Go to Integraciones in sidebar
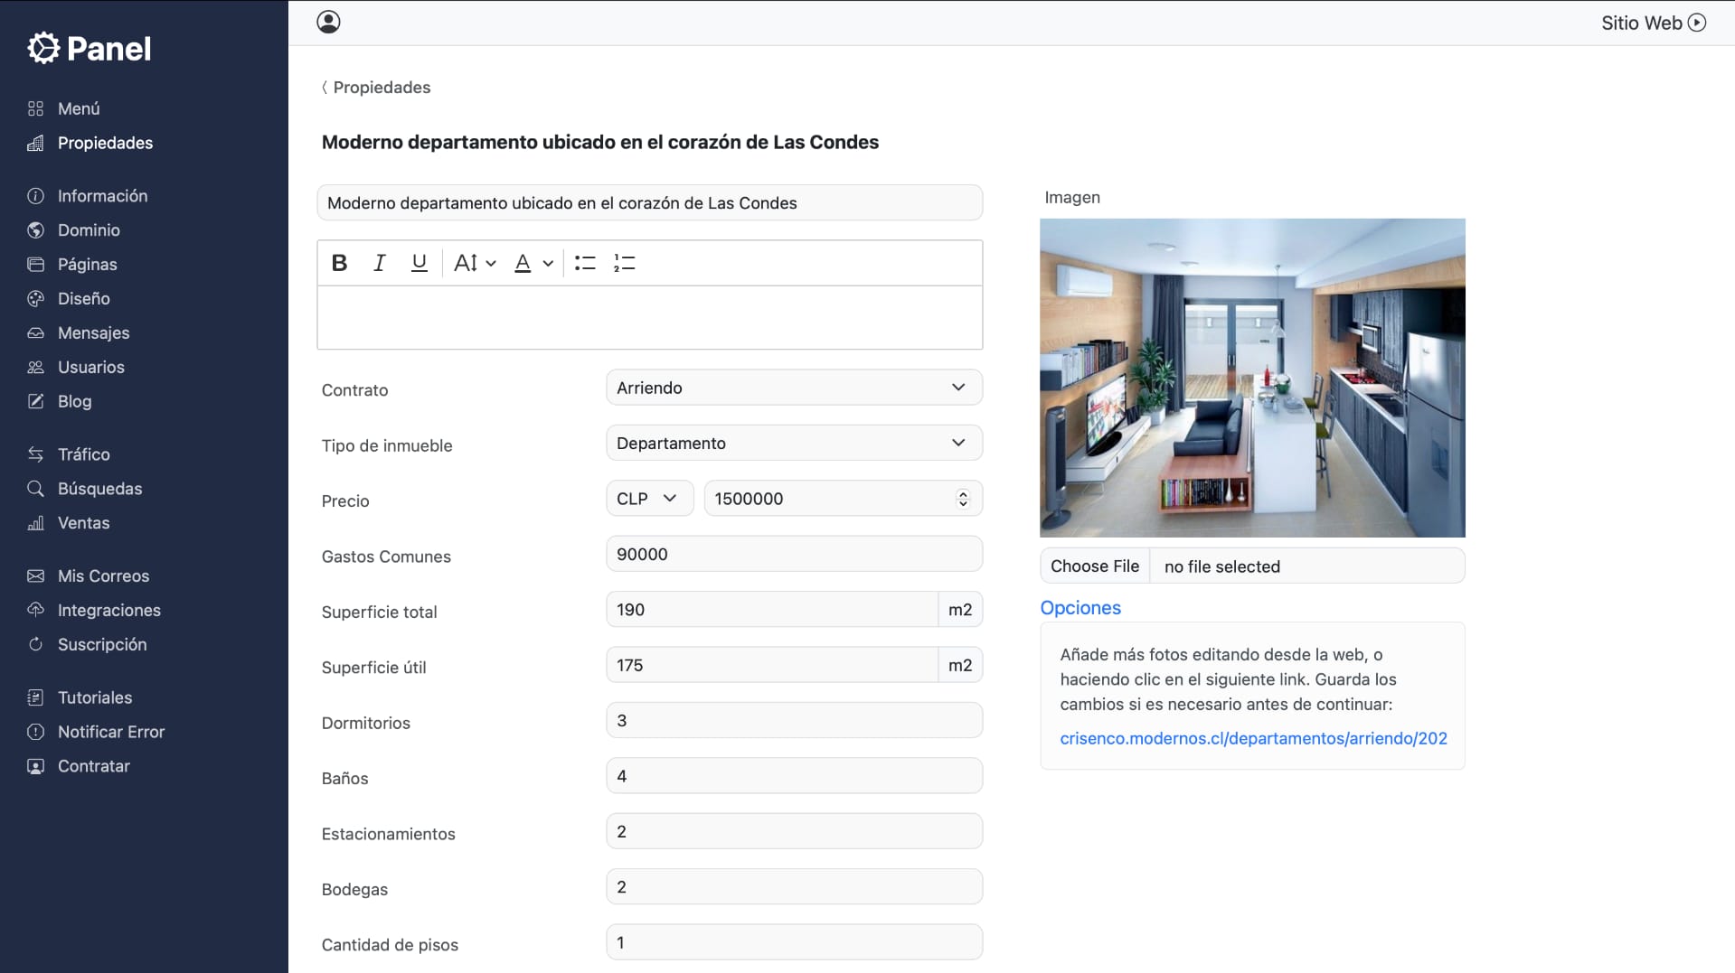The width and height of the screenshot is (1735, 973). [x=108, y=610]
